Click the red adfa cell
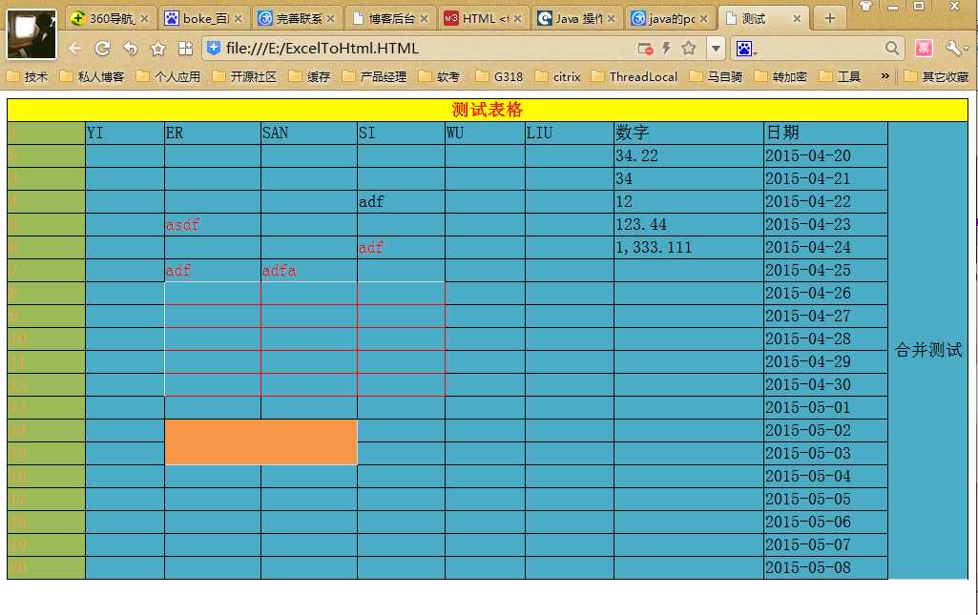Image resolution: width=978 pixels, height=615 pixels. [309, 271]
